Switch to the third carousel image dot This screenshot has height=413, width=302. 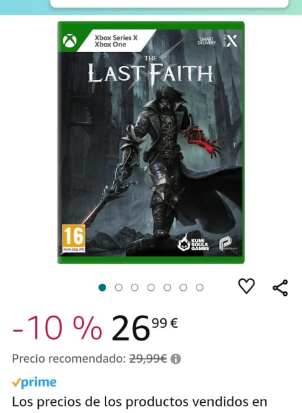[135, 288]
